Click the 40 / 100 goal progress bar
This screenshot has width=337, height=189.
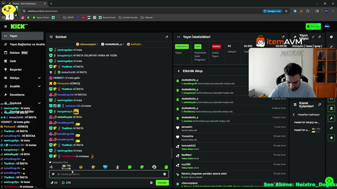(x=316, y=132)
